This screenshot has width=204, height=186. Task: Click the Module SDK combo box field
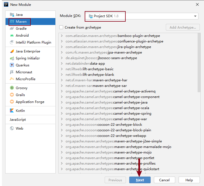142,16
